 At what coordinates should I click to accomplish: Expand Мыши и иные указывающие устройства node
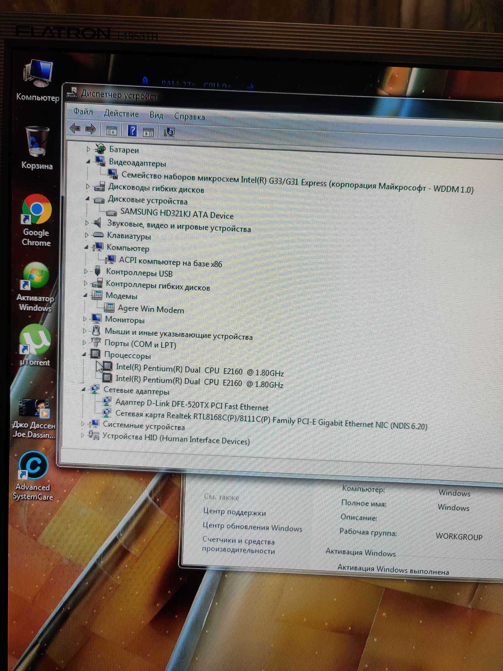85,331
